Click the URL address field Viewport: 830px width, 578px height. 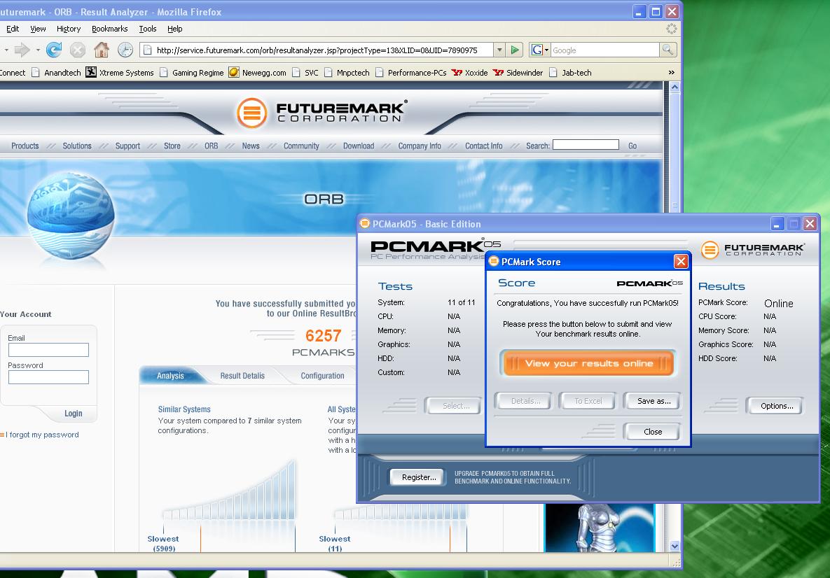coord(317,50)
